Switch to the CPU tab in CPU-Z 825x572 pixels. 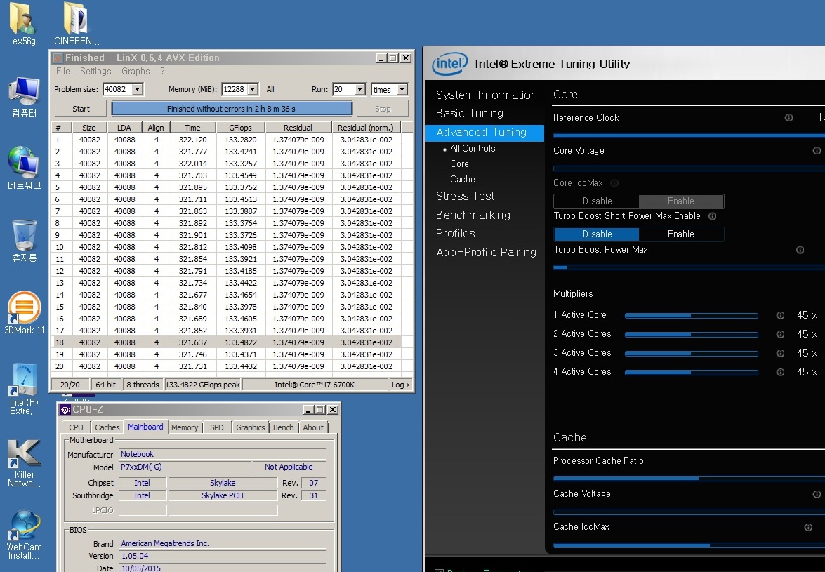click(76, 427)
